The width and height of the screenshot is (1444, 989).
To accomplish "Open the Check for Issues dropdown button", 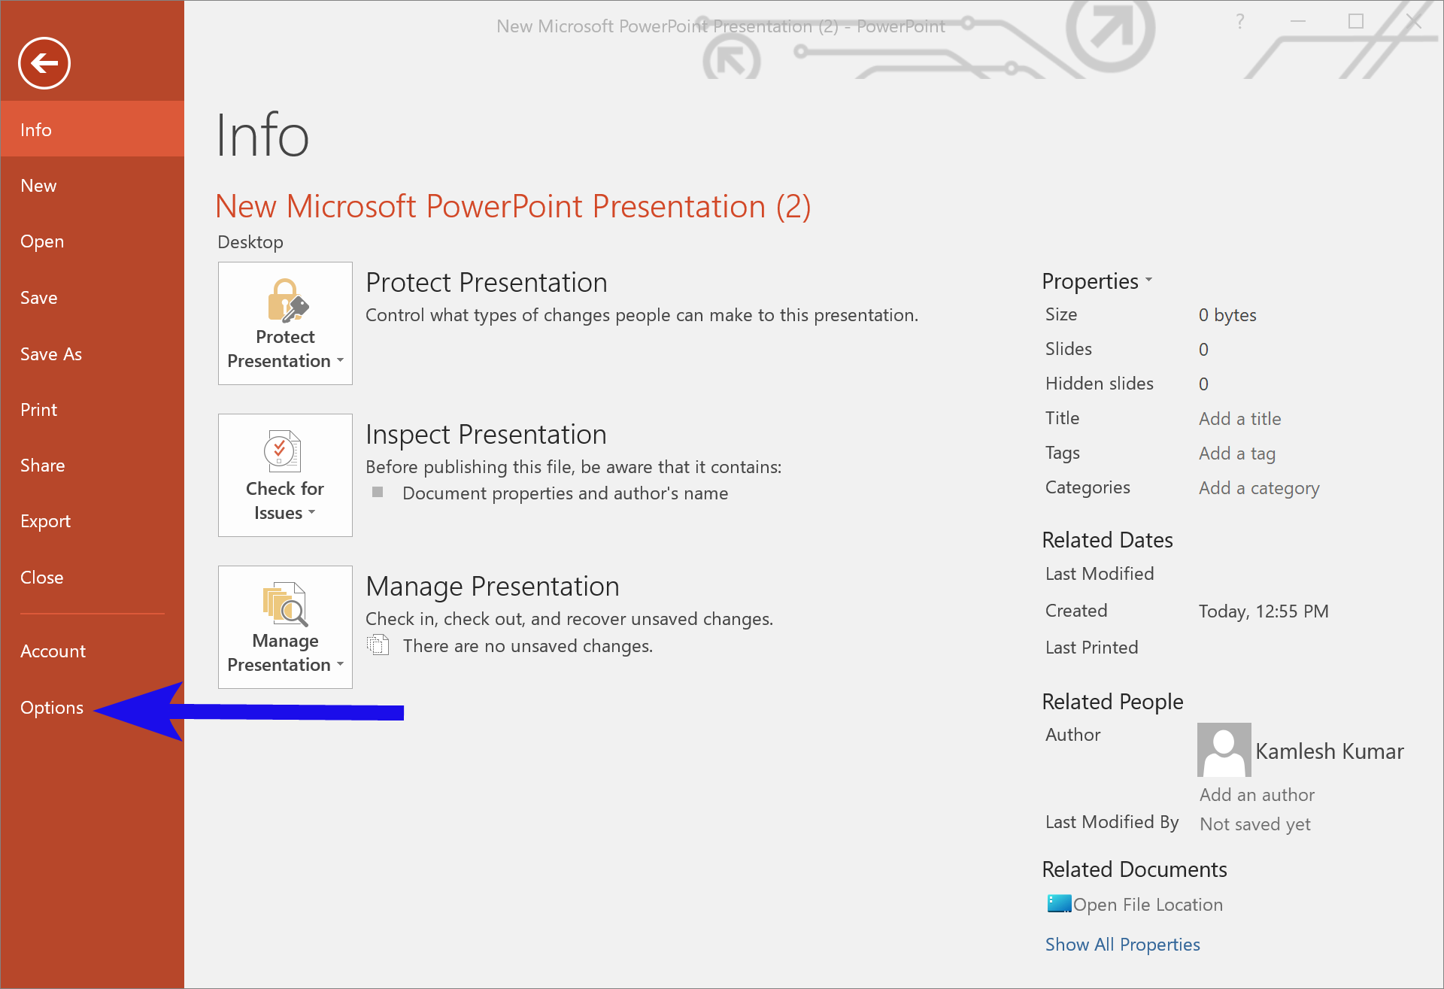I will point(285,475).
